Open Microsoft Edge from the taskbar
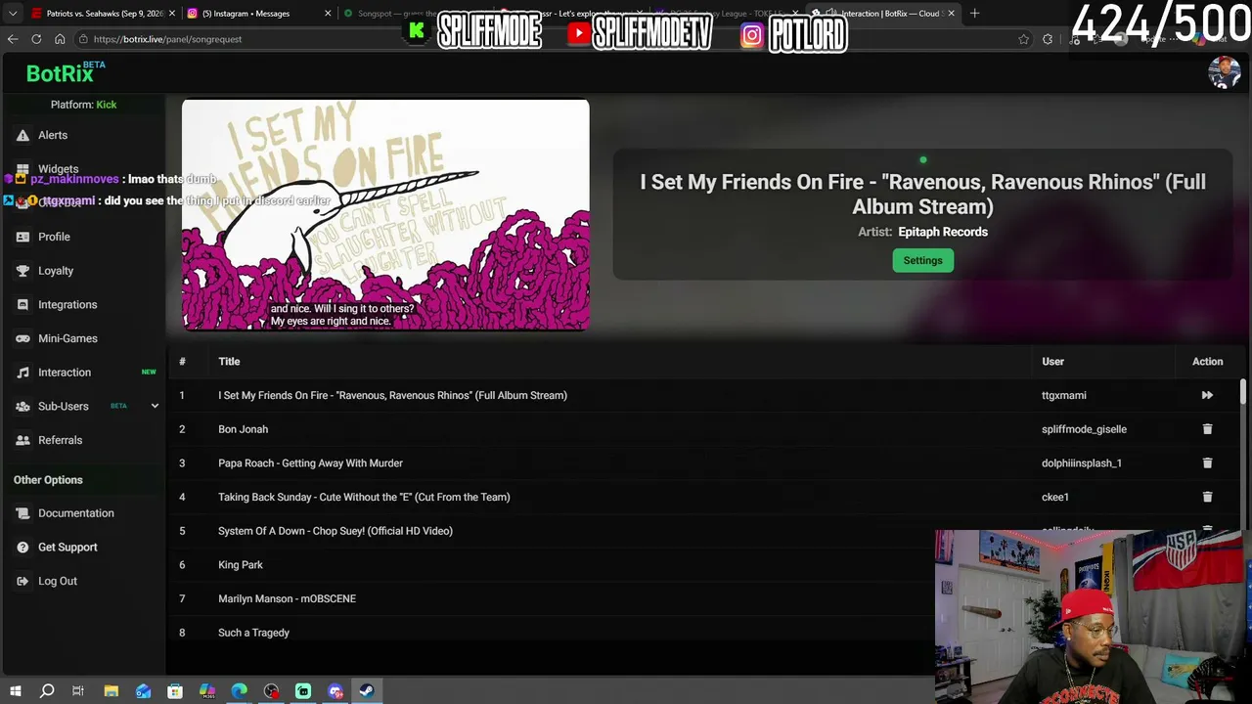Image resolution: width=1252 pixels, height=704 pixels. click(x=240, y=691)
